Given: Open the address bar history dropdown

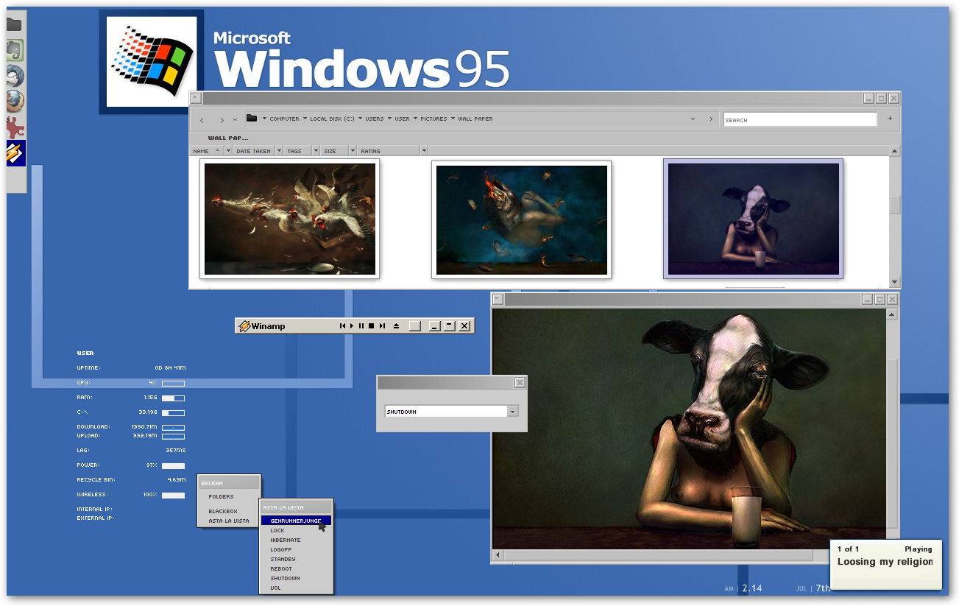Looking at the screenshot, I should pyautogui.click(x=693, y=119).
